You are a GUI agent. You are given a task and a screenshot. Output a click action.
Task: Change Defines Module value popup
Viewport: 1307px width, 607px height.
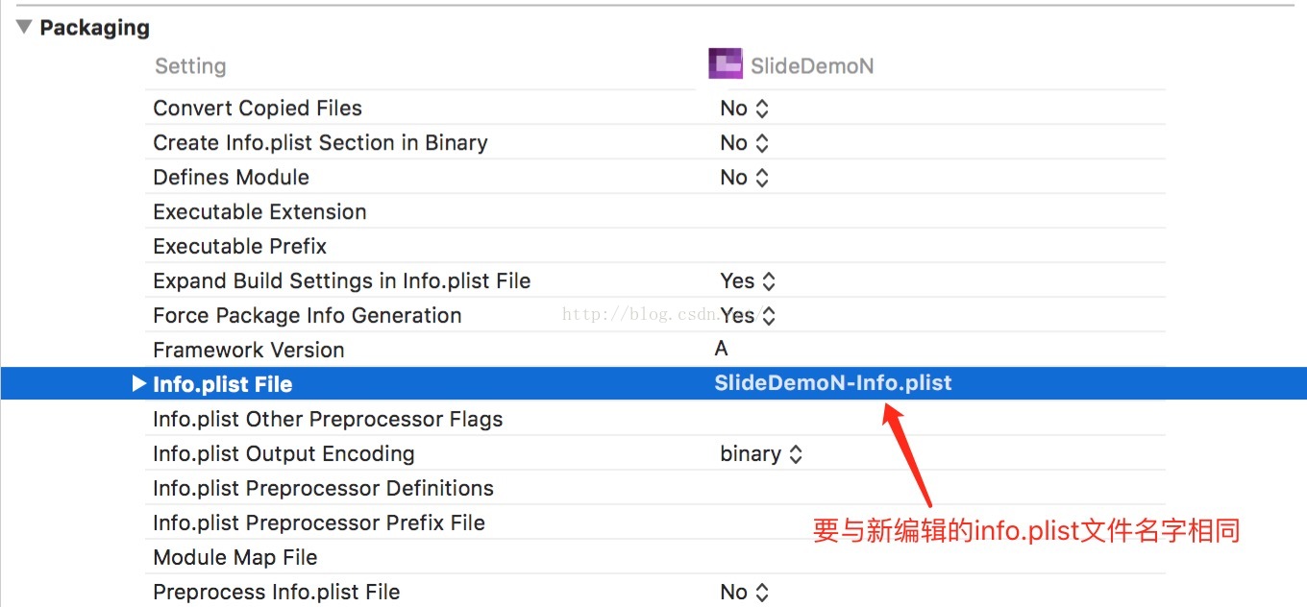pos(745,178)
